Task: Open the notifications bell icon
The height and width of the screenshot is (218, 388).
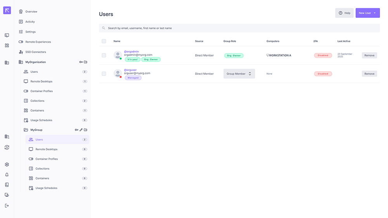Action: point(7,175)
